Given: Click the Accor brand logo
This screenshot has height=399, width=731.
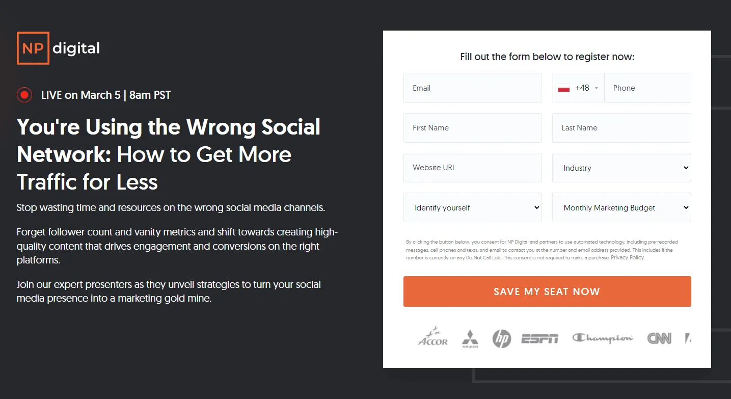Looking at the screenshot, I should [x=432, y=336].
